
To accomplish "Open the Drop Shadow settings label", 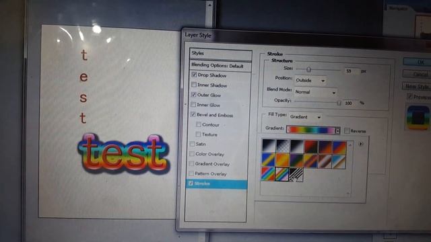I will (212, 75).
